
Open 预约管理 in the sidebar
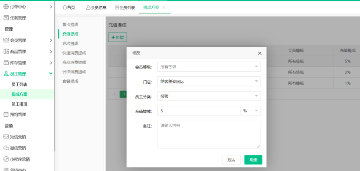pyautogui.click(x=18, y=114)
